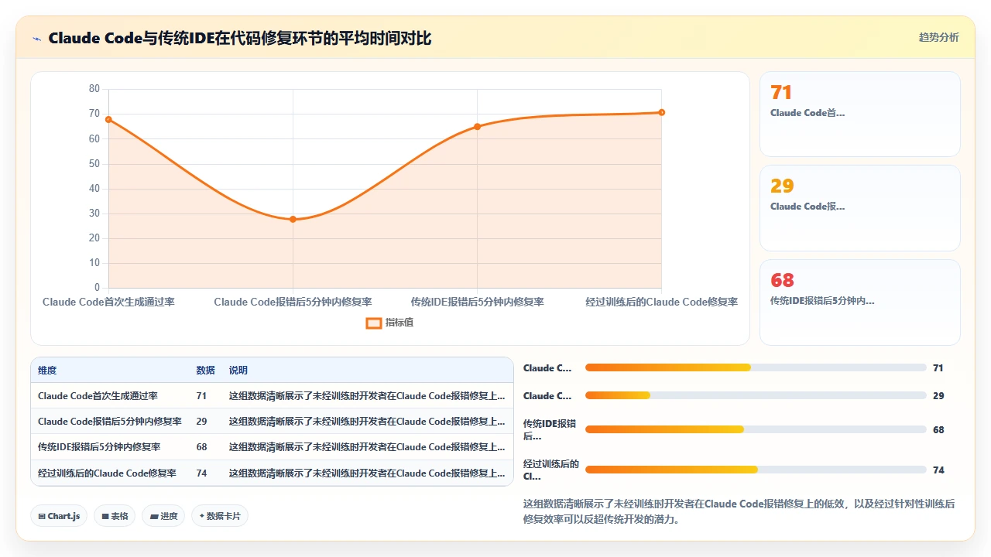Click the progress bar labeled 传统IDE报错后…
Viewport: 991px width, 557px height.
point(756,429)
